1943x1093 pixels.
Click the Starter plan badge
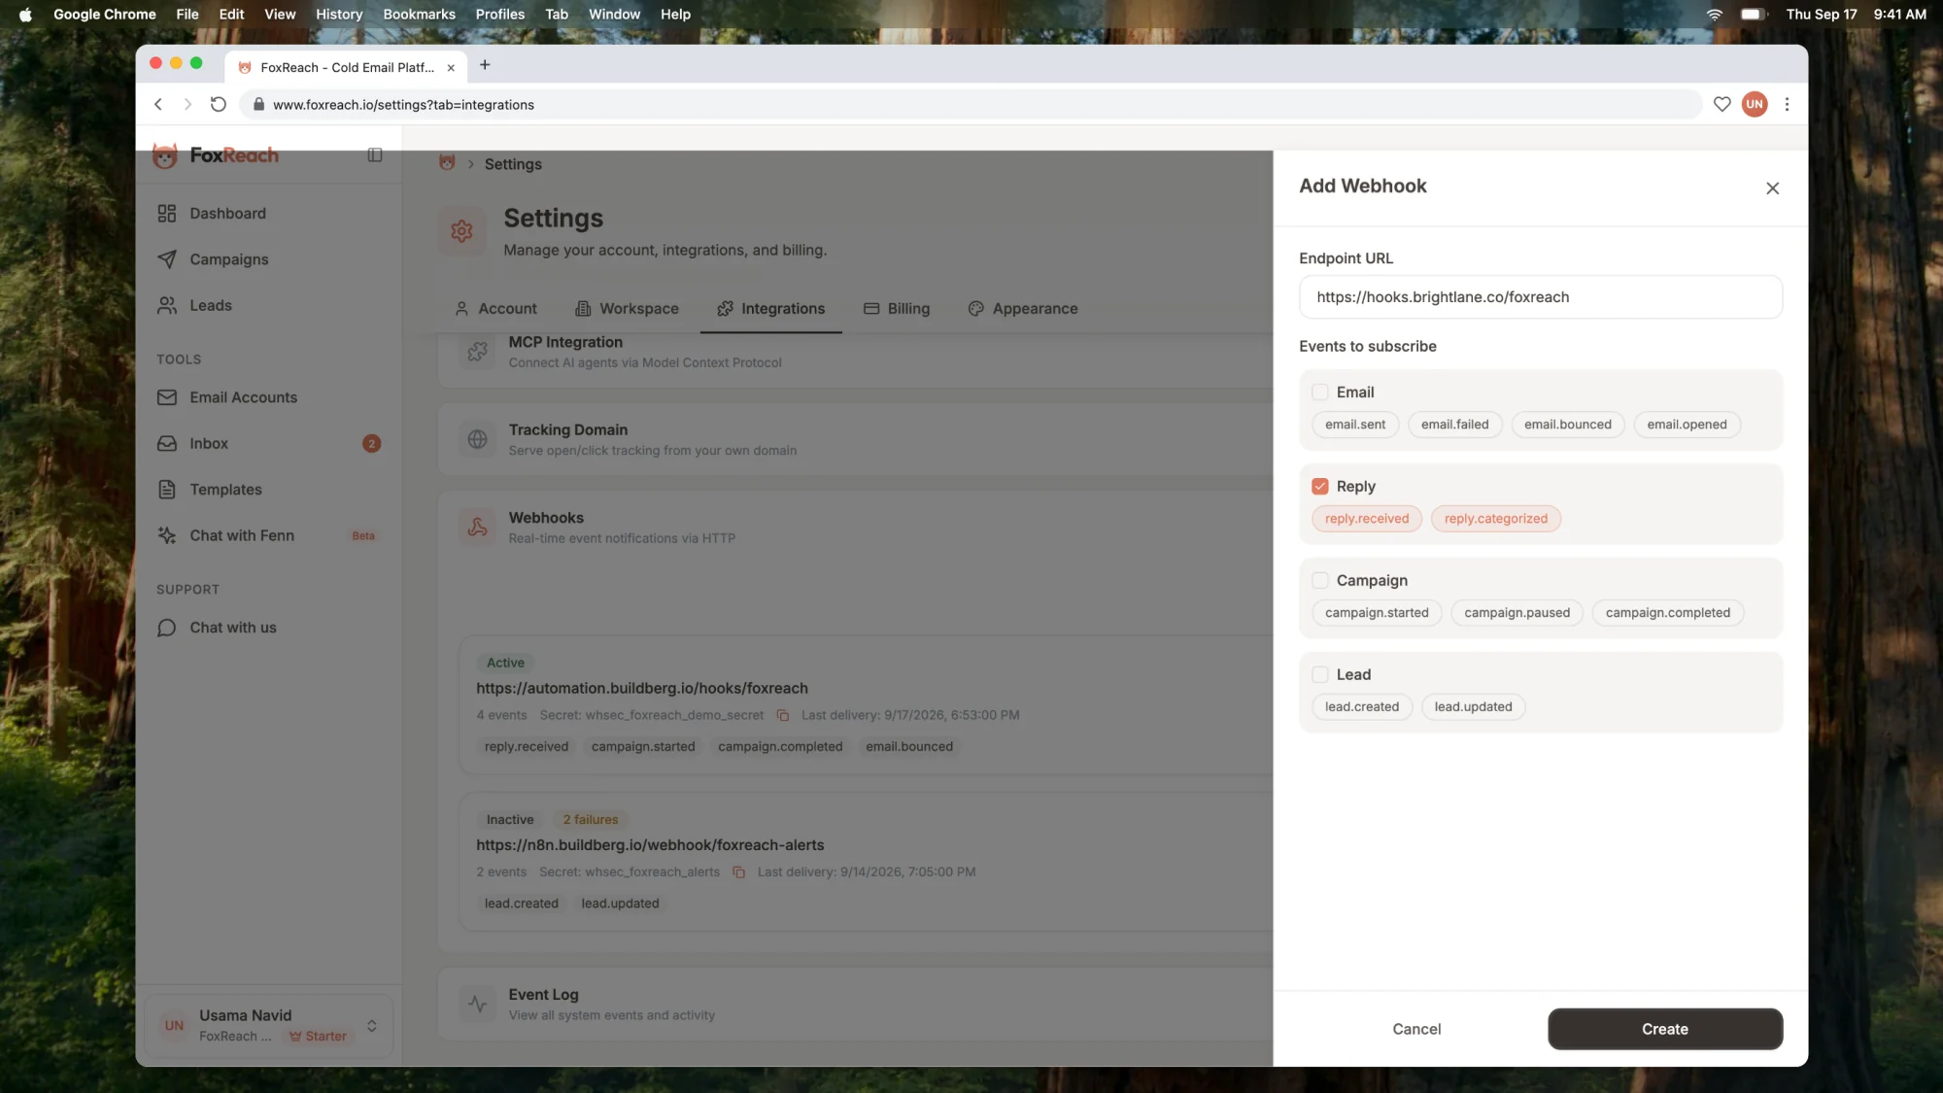click(x=318, y=1037)
